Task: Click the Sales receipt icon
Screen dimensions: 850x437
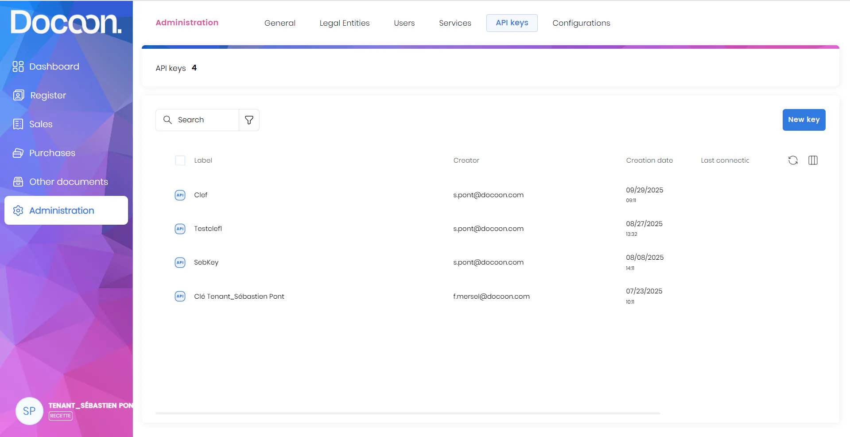Action: (18, 124)
